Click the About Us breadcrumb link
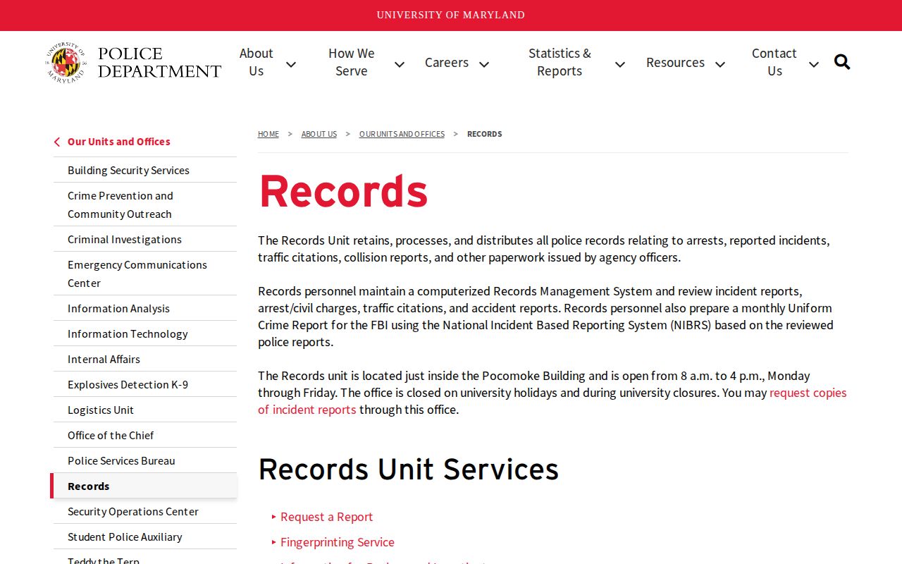The width and height of the screenshot is (902, 564). [x=319, y=134]
